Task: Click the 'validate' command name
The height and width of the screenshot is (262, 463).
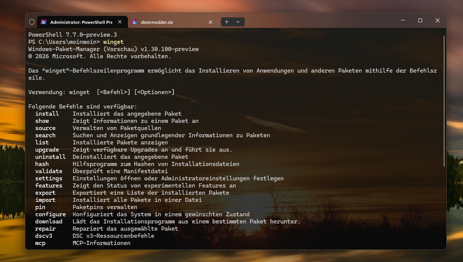Action: coord(49,171)
